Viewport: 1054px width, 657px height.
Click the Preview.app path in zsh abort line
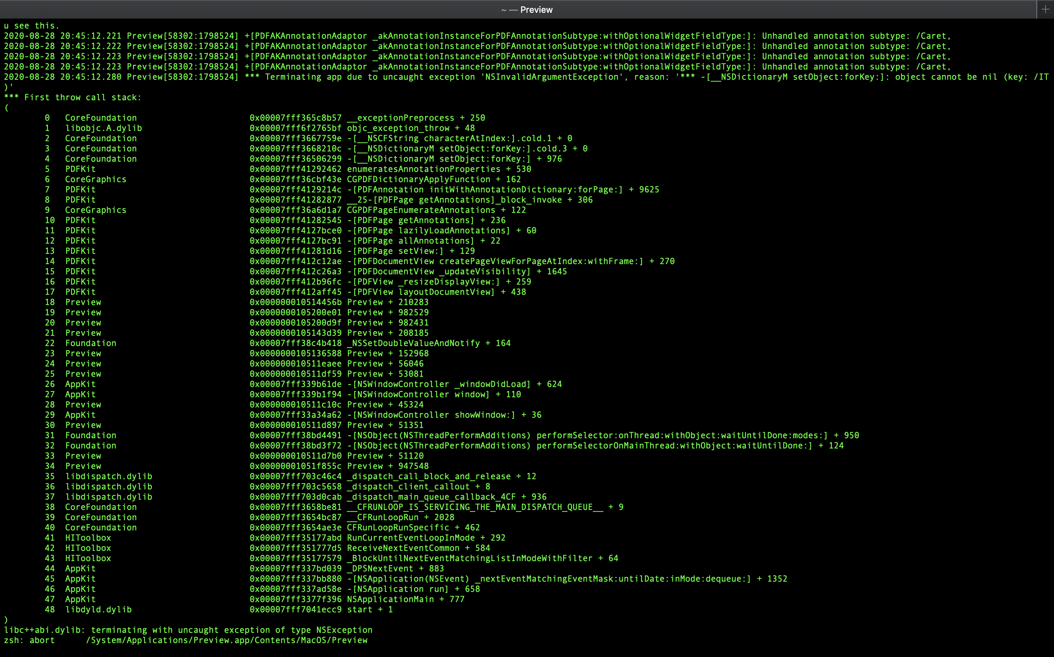(227, 640)
